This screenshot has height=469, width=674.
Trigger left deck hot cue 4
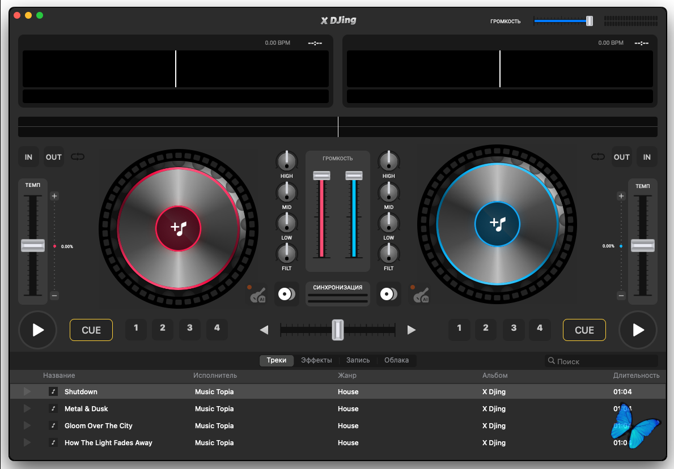(217, 329)
